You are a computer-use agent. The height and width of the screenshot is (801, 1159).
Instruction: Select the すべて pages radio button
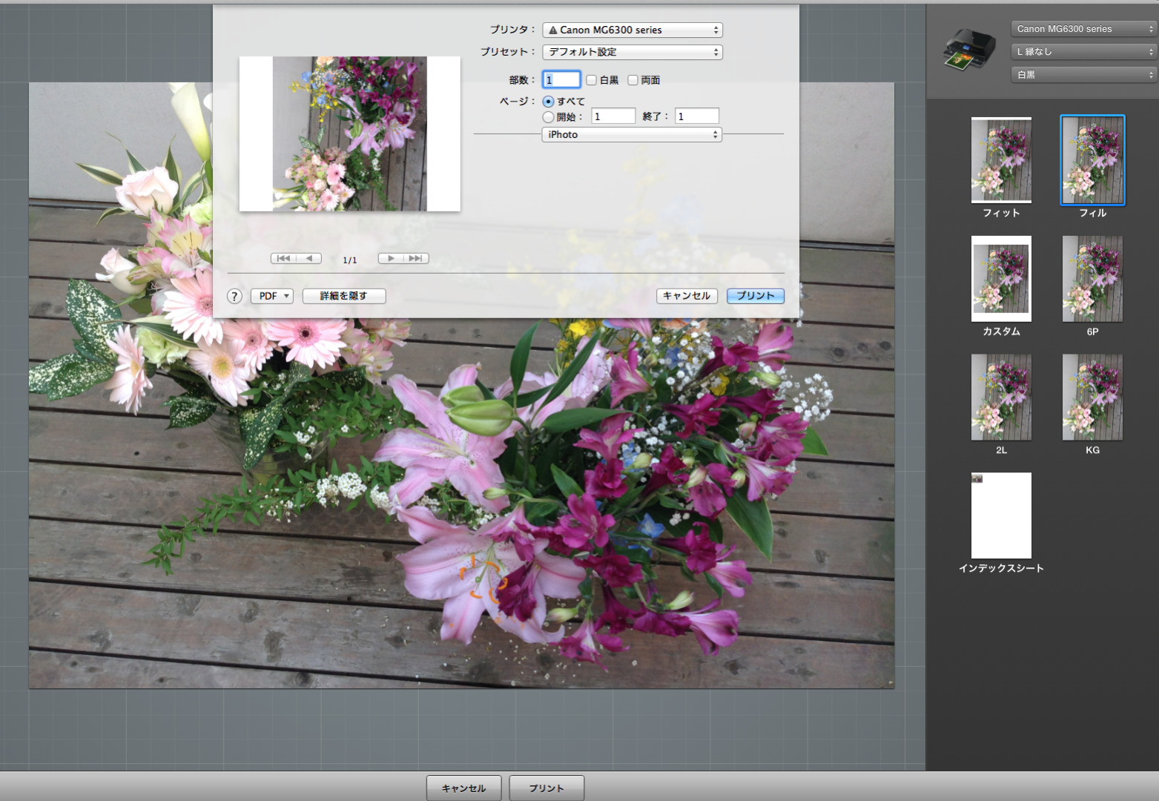tap(549, 102)
